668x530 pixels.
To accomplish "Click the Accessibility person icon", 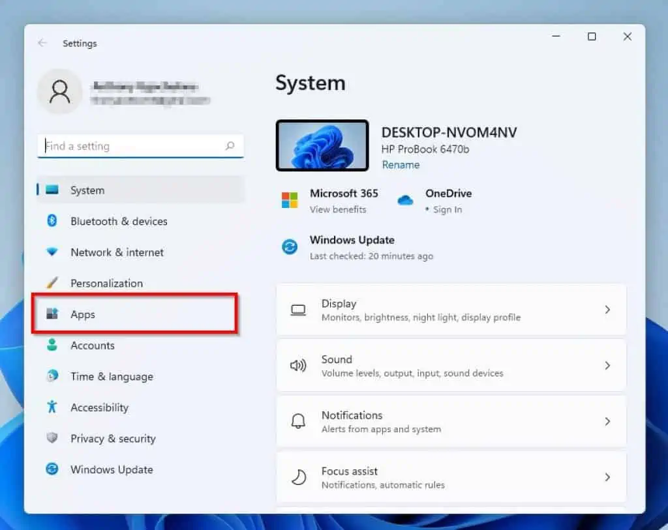I will point(52,407).
